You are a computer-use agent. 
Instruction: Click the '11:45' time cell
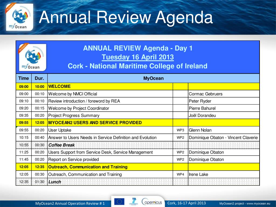pos(24,160)
